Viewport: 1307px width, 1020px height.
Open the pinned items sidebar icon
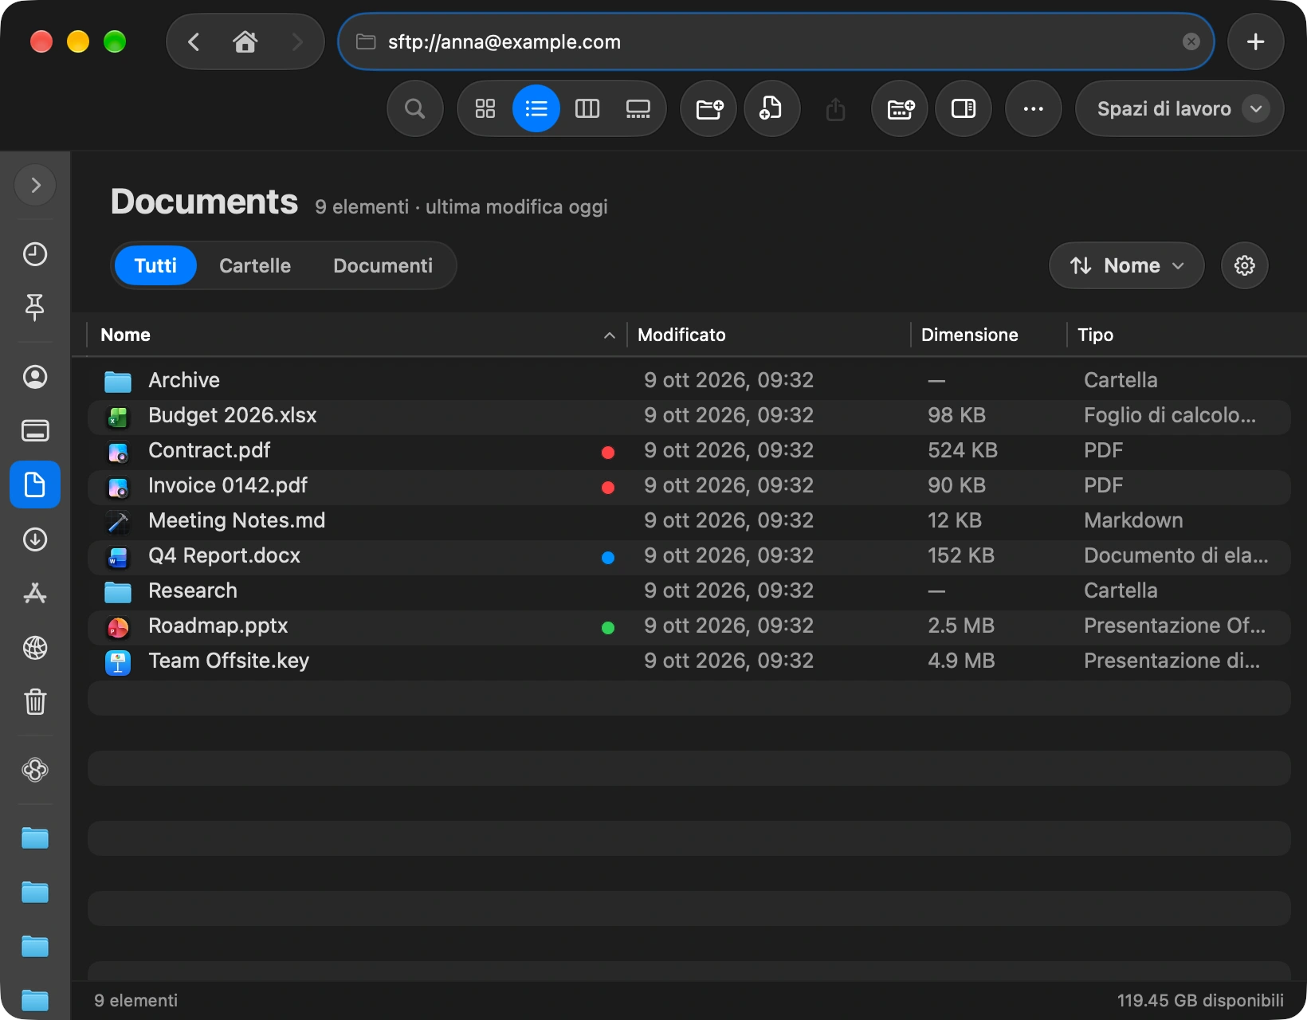(x=35, y=307)
